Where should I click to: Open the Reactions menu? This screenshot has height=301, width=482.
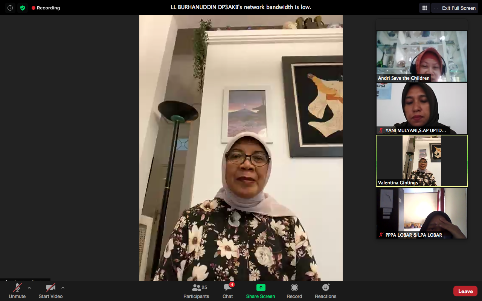tap(325, 288)
